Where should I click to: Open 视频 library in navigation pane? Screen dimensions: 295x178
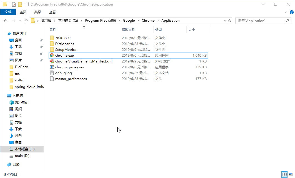click(16, 109)
